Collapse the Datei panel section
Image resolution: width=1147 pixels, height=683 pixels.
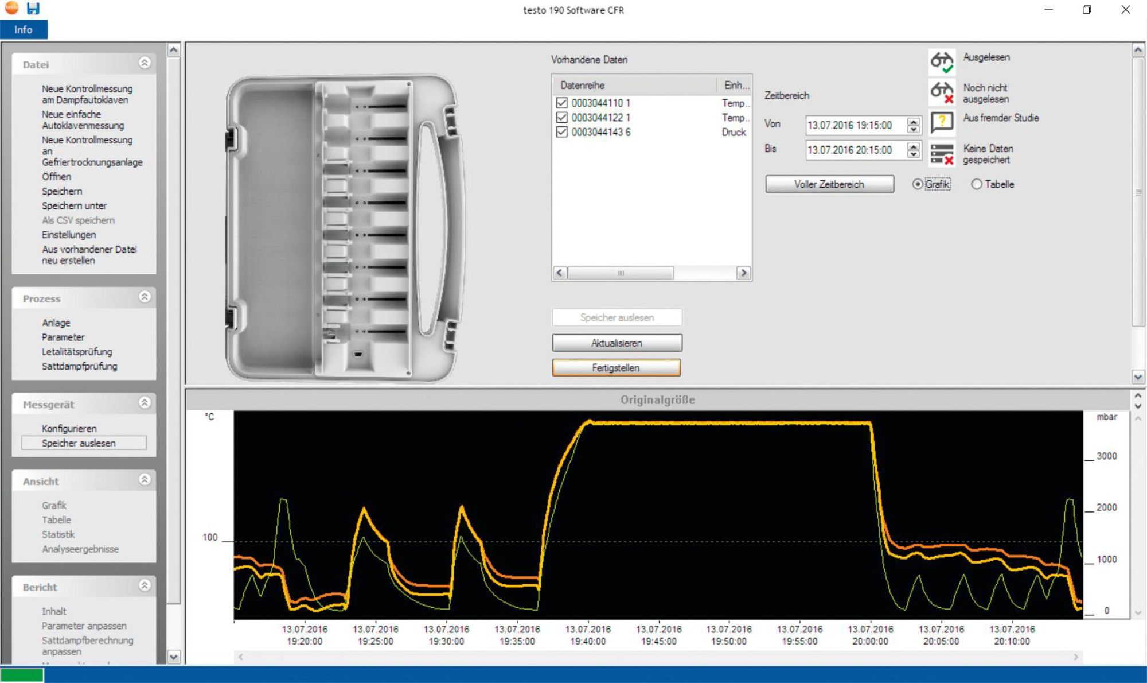point(145,63)
